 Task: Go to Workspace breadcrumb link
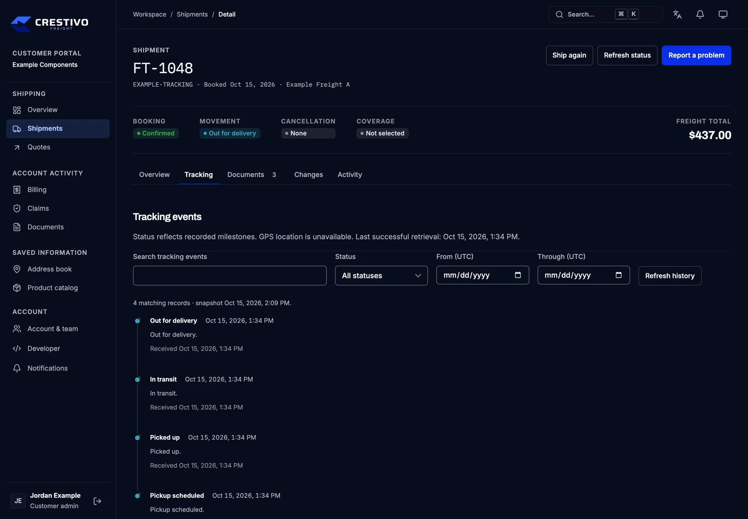[150, 14]
